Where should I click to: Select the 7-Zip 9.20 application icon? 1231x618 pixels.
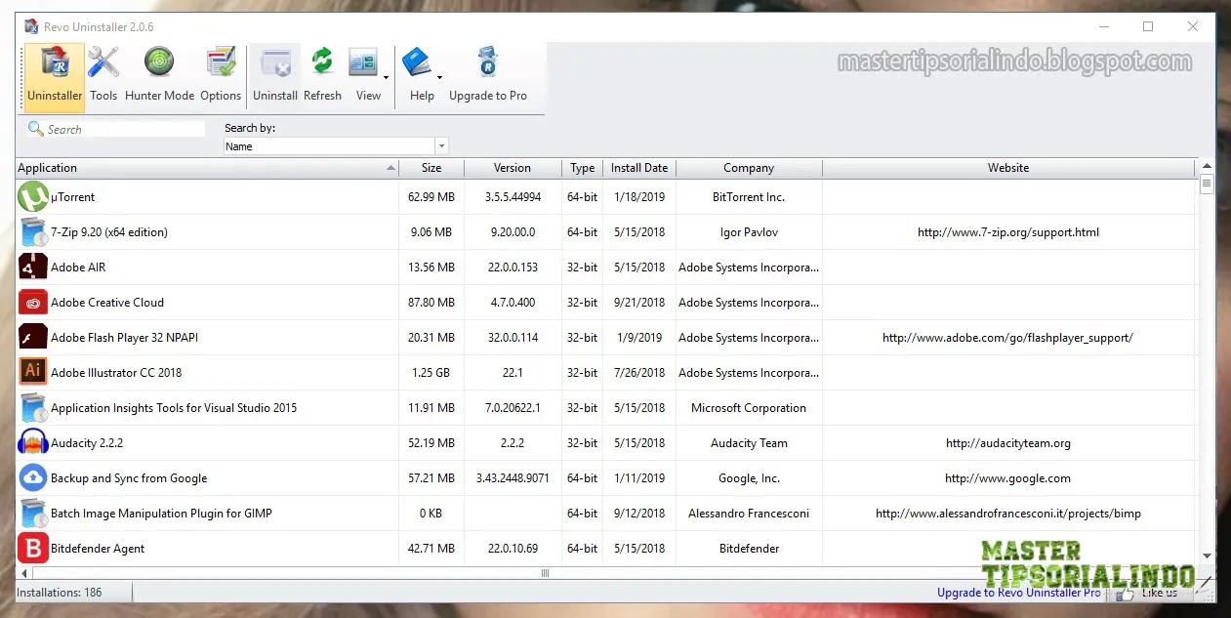[33, 232]
